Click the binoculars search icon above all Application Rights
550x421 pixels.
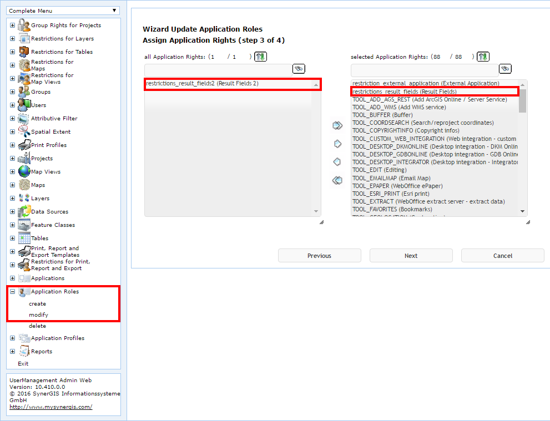[x=298, y=68]
